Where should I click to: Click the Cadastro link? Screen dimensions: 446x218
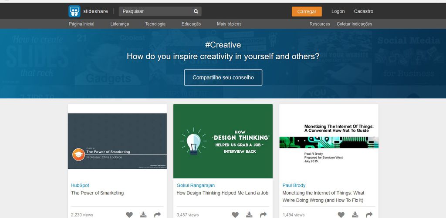click(x=364, y=11)
